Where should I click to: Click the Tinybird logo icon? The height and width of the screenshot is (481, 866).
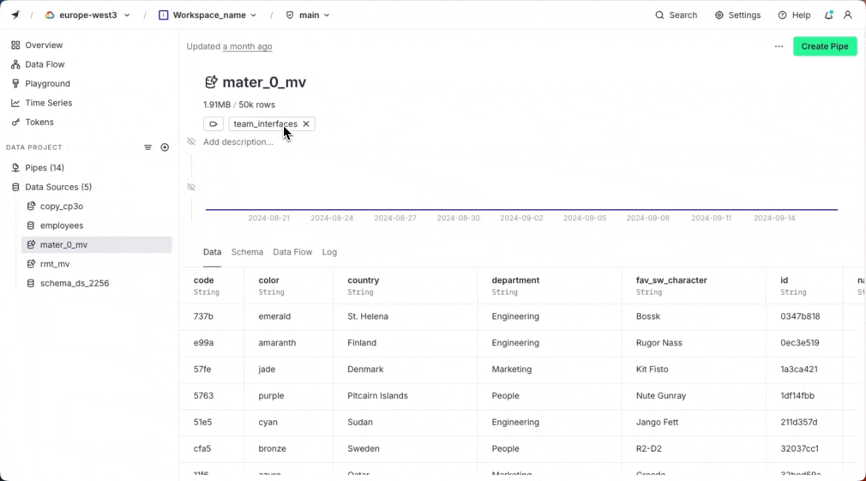15,15
